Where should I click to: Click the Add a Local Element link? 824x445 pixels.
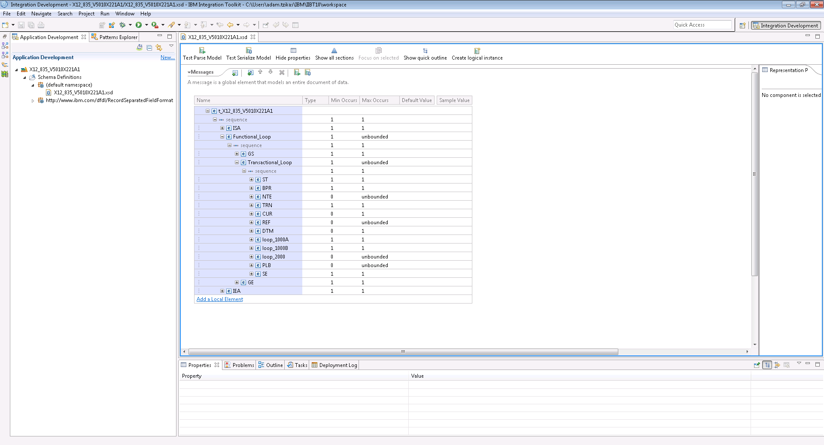point(219,299)
